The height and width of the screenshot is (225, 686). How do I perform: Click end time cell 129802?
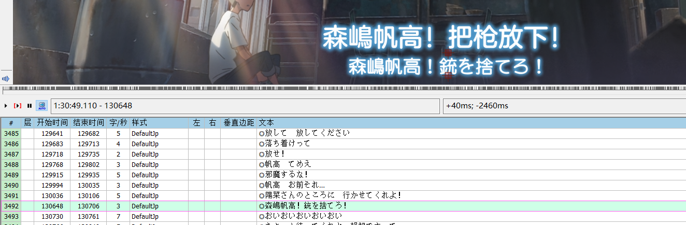[x=89, y=164]
